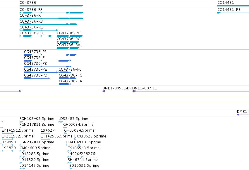
Task: Click feature 193829
Action: pos(8,151)
